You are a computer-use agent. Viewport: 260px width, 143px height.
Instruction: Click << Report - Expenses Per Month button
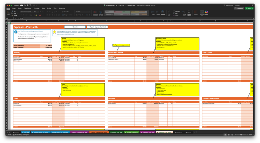97,27
